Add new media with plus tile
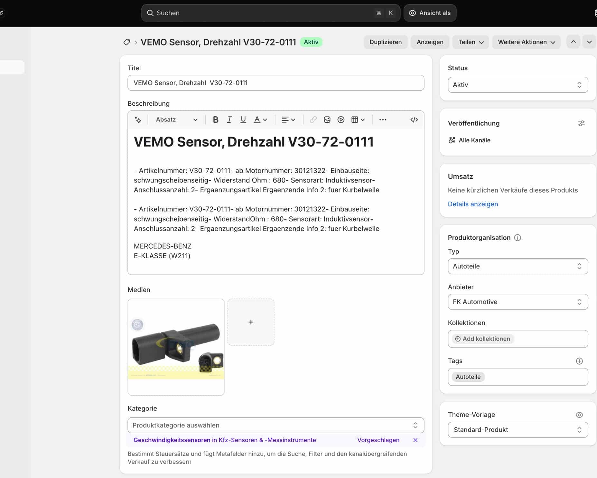 [x=251, y=322]
